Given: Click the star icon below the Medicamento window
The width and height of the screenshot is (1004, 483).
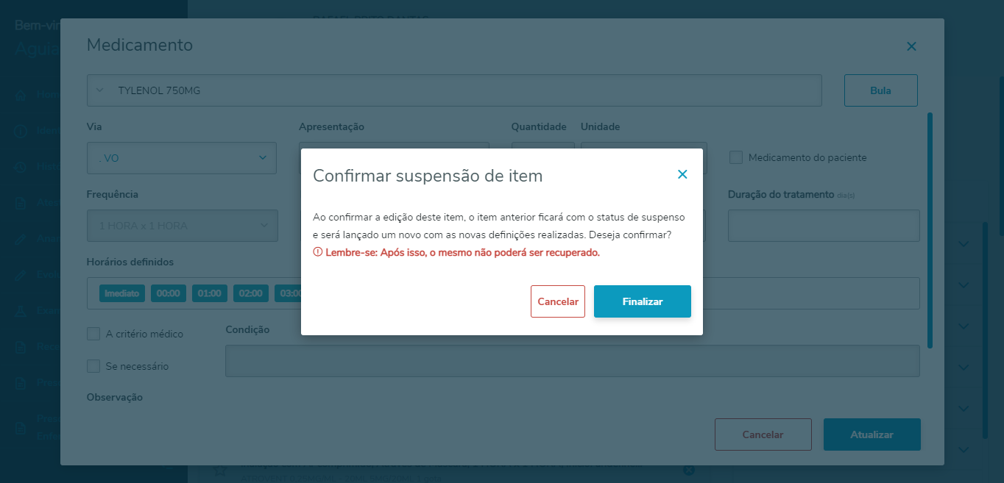Looking at the screenshot, I should pyautogui.click(x=219, y=471).
